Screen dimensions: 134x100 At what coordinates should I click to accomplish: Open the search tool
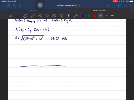(x=14, y=6)
